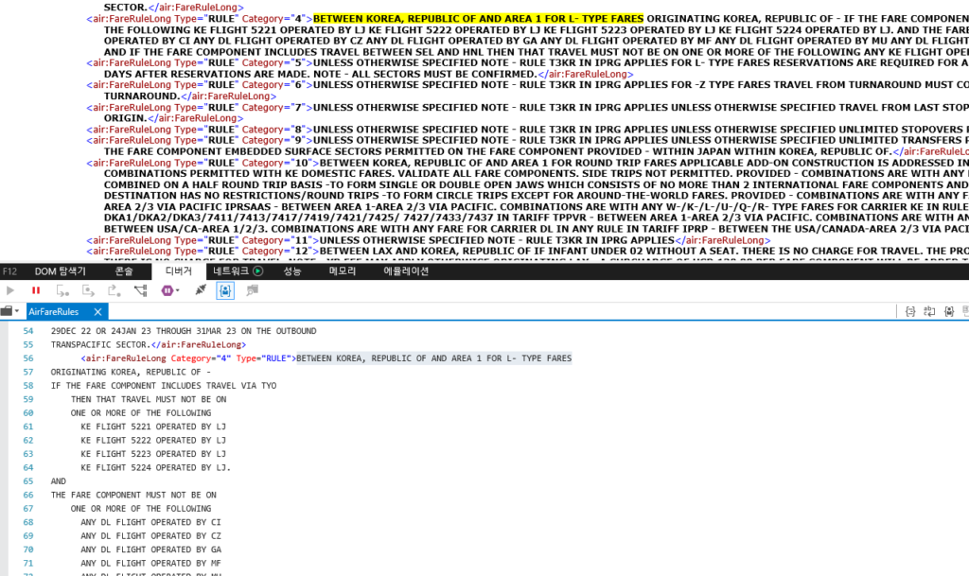Select the 에뮬레이션 tab
This screenshot has height=576, width=969.
coord(406,271)
